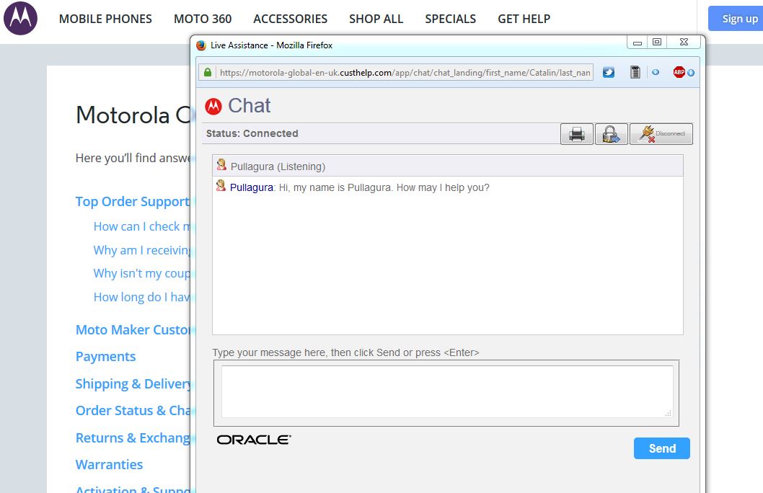This screenshot has width=763, height=493.
Task: Maximize the Live Assistance window
Action: click(657, 43)
